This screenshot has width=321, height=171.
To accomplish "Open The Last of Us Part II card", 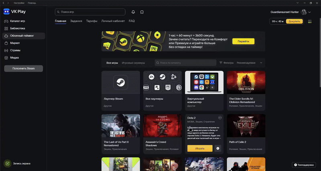I will pyautogui.click(x=121, y=134).
